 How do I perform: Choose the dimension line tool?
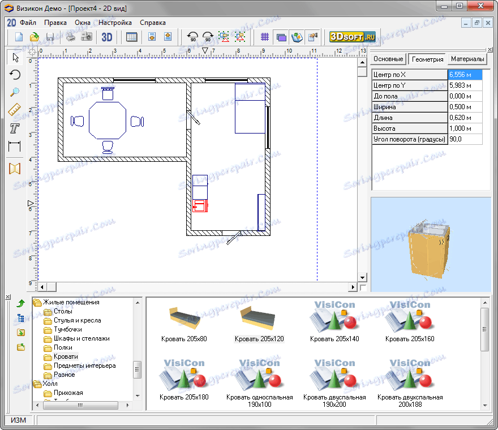(15, 147)
